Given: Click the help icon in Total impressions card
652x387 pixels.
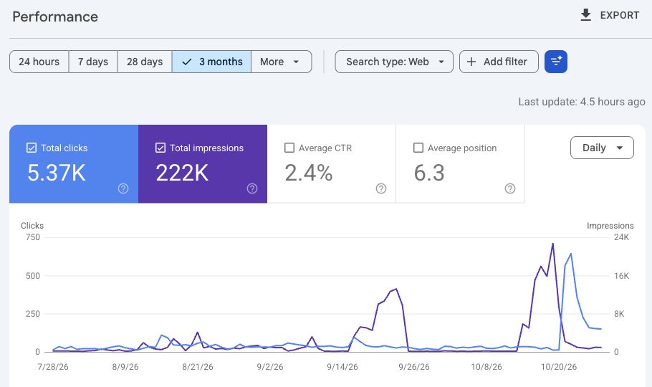Looking at the screenshot, I should click(x=252, y=188).
